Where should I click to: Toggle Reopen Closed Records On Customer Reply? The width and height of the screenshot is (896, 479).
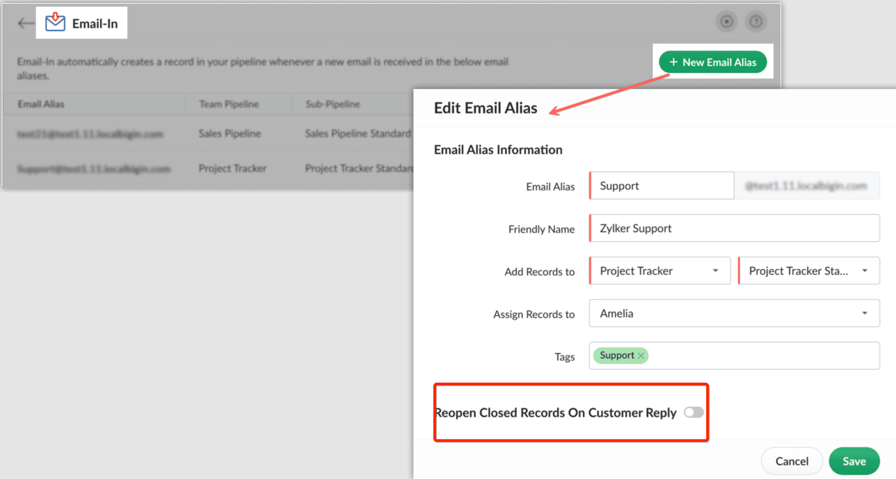(693, 412)
